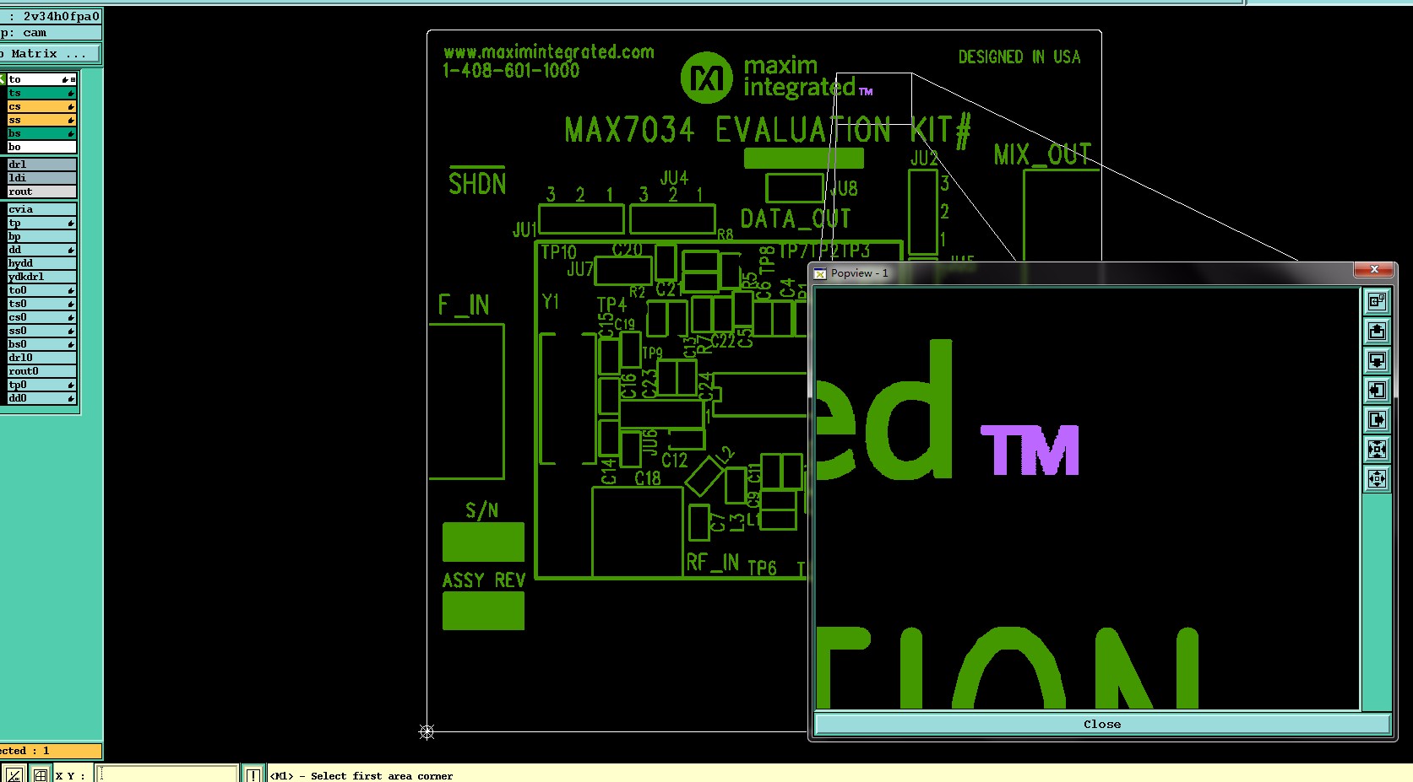Select the 'ss' layer row

click(41, 120)
